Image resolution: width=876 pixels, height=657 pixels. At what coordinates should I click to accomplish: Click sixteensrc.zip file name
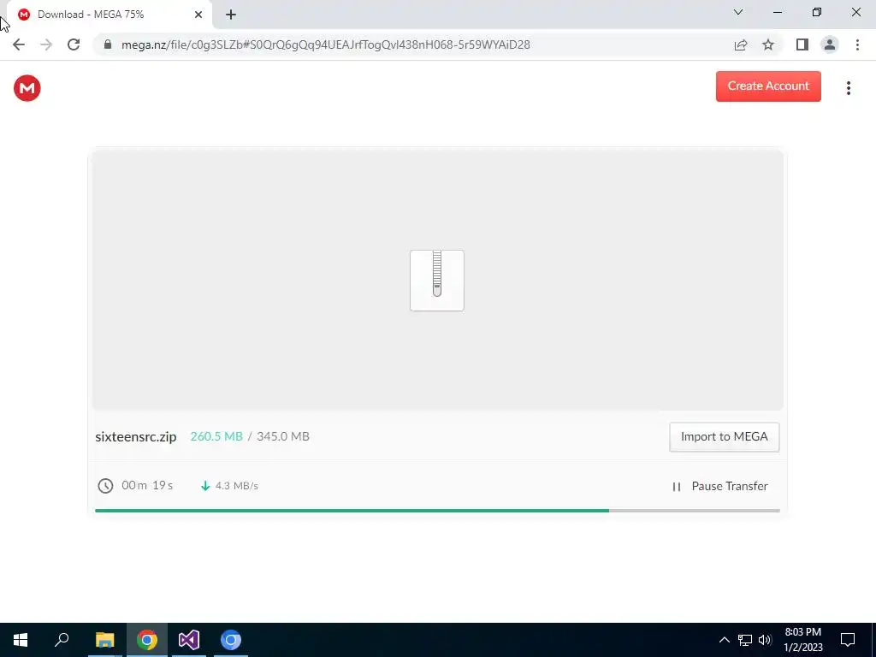coord(136,437)
